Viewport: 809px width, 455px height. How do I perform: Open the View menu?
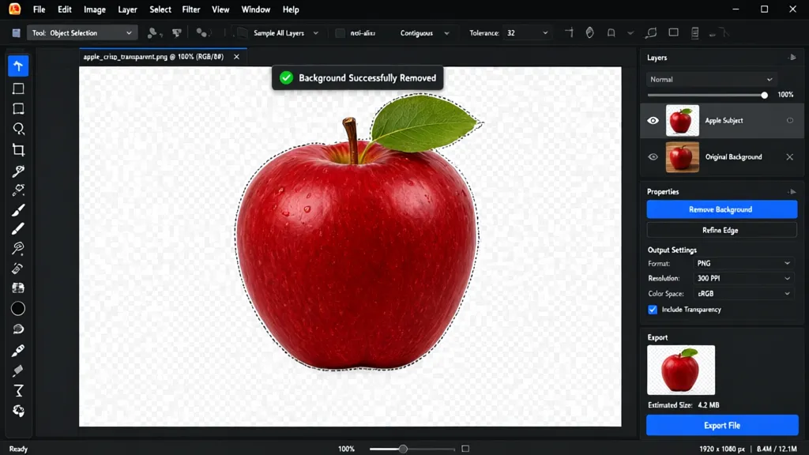tap(220, 9)
